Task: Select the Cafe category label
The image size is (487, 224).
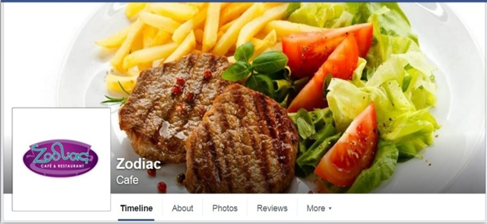Action: 127,180
